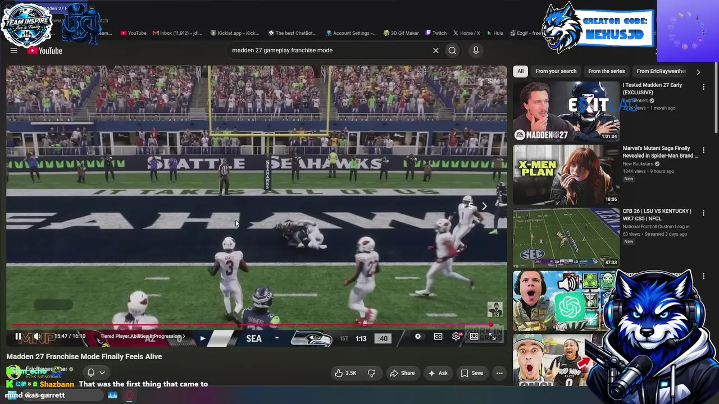Open the Hulu bookmark
The height and width of the screenshot is (404, 719).
(495, 33)
